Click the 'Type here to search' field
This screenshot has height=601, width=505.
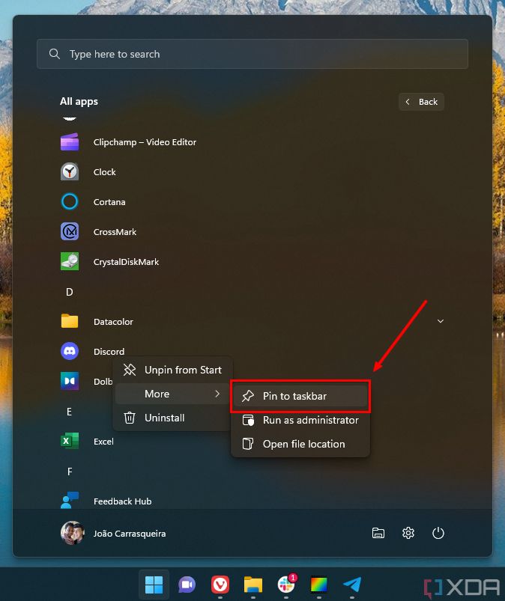252,54
